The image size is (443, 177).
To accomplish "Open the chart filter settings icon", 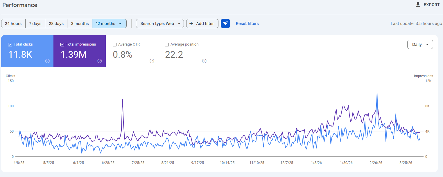I will point(225,24).
